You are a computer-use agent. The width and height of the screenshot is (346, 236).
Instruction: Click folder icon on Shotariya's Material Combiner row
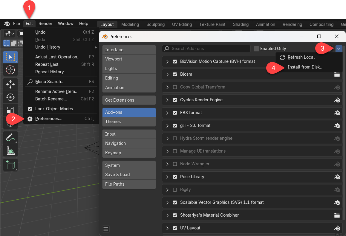point(337,215)
